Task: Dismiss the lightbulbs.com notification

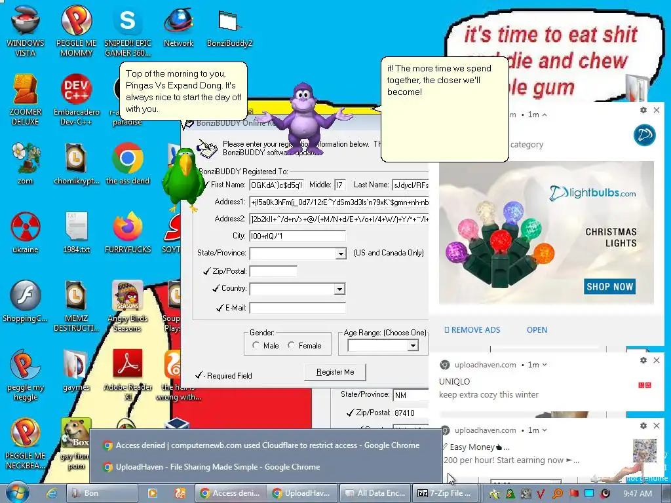Action: pyautogui.click(x=657, y=110)
